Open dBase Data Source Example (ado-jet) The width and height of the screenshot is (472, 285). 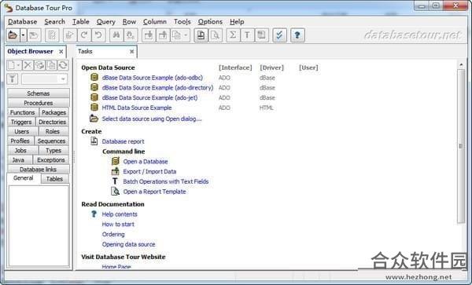click(150, 97)
